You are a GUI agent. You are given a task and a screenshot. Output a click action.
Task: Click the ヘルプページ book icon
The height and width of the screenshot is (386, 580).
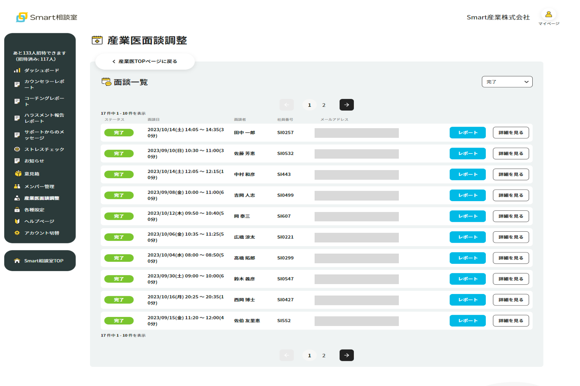point(17,221)
